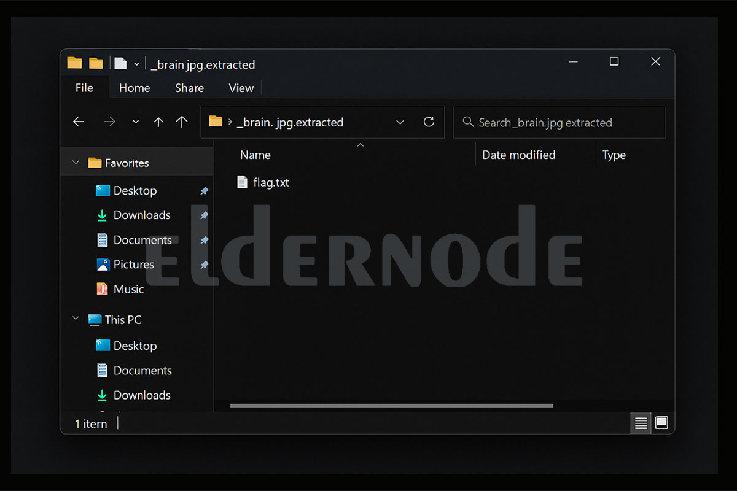Viewport: 737px width, 491px height.
Task: Refresh the folder view
Action: [429, 122]
